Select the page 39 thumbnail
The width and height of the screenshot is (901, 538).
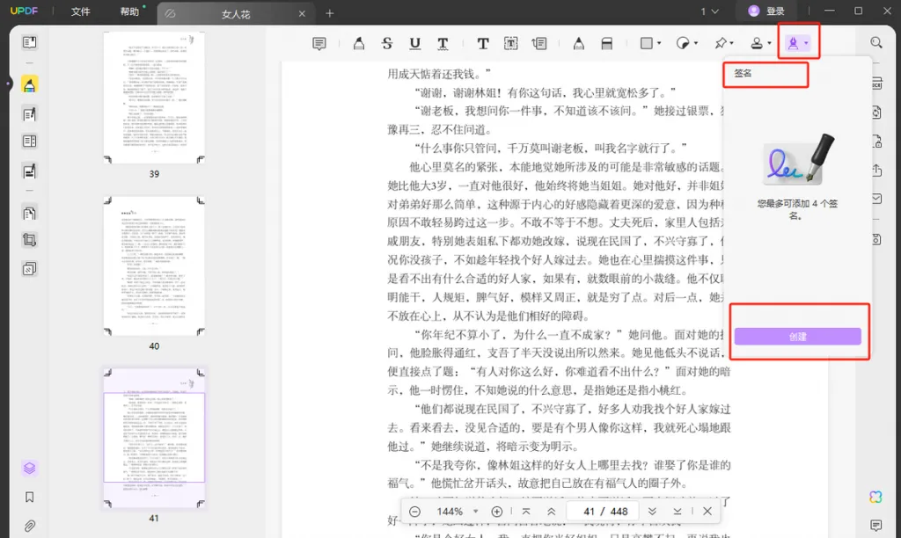pyautogui.click(x=154, y=98)
